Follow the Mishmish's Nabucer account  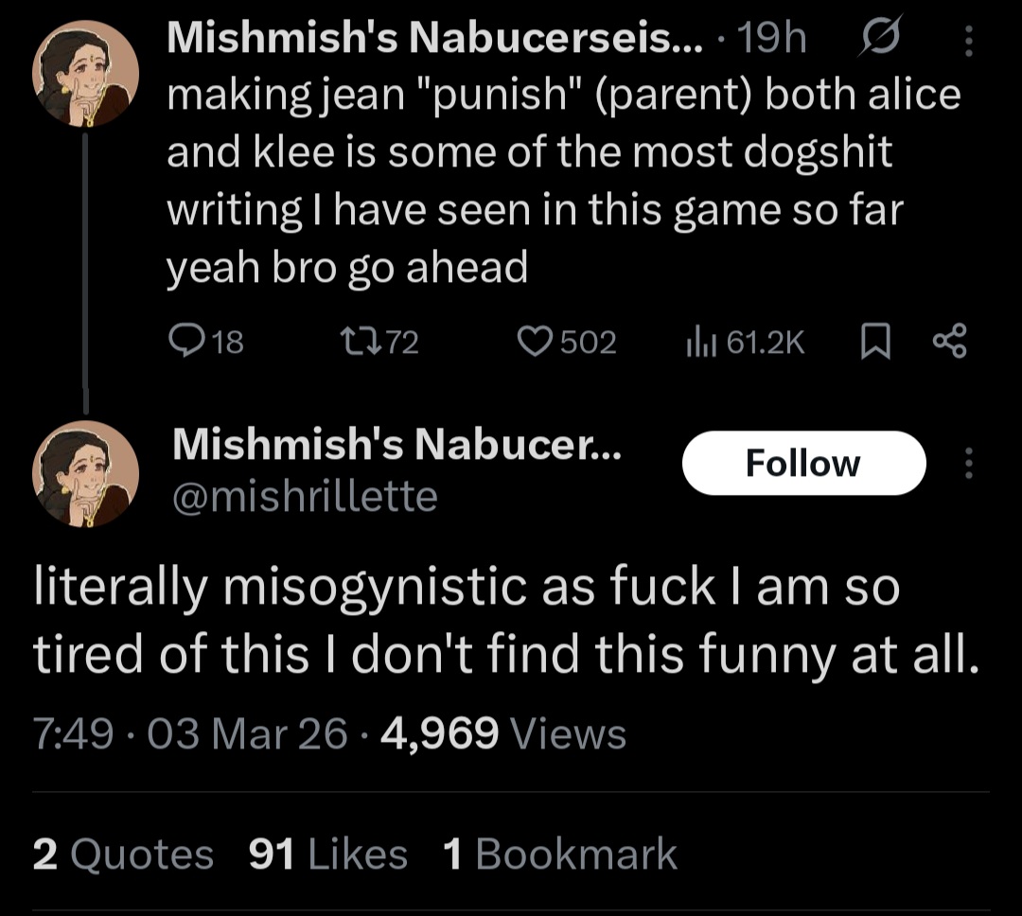click(803, 464)
